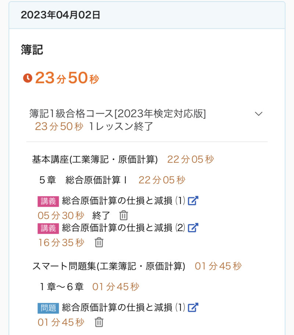Open external link icon for first 講義 lesson (1)
The width and height of the screenshot is (294, 335).
click(x=193, y=201)
